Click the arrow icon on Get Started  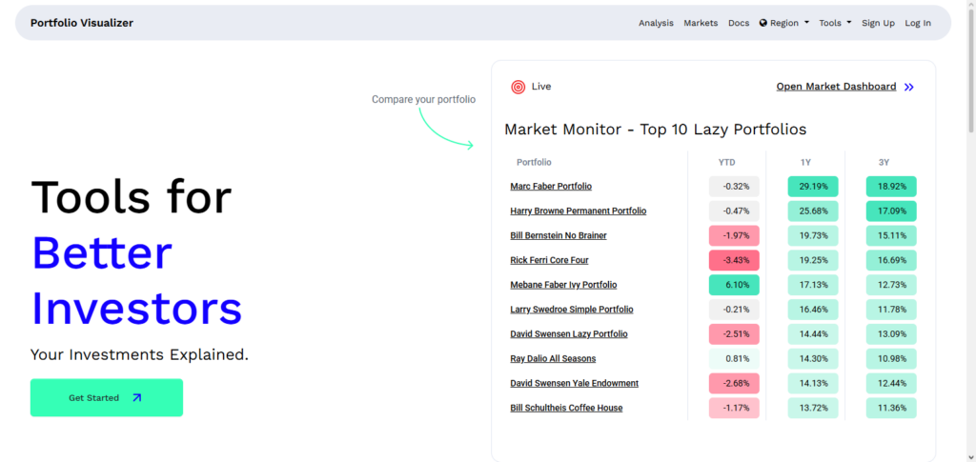point(137,397)
